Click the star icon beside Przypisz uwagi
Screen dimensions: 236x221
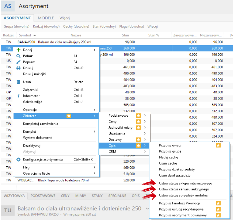(218, 145)
